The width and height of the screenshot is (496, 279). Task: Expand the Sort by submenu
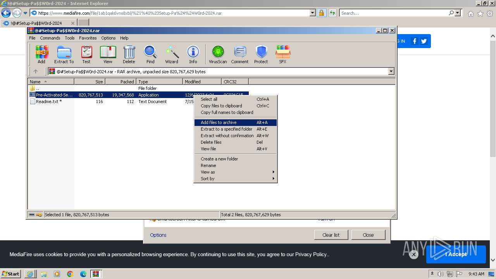click(235, 179)
